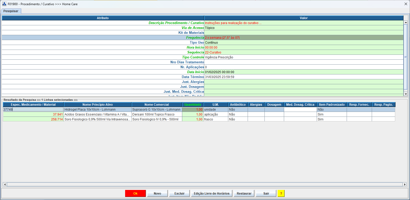Viewport: 410px width, 200px height.
Task: Close the Procedimento / Curativo window
Action: click(x=406, y=4)
